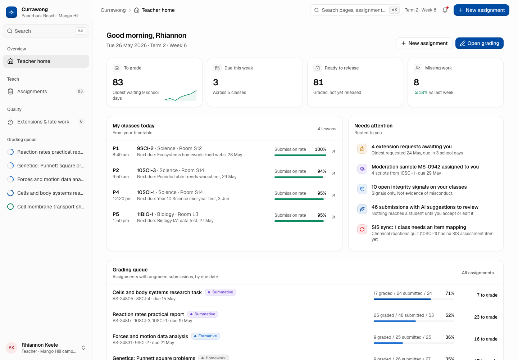Click the Ready to release clipboard icon
518x360 pixels.
318,68
